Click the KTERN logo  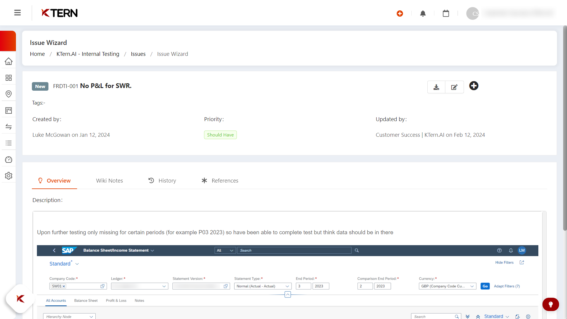59,13
